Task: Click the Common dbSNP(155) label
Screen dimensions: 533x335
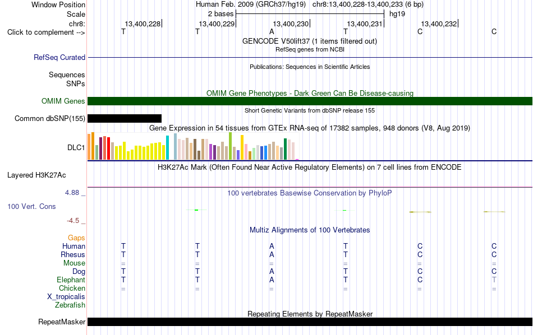Action: (49, 118)
